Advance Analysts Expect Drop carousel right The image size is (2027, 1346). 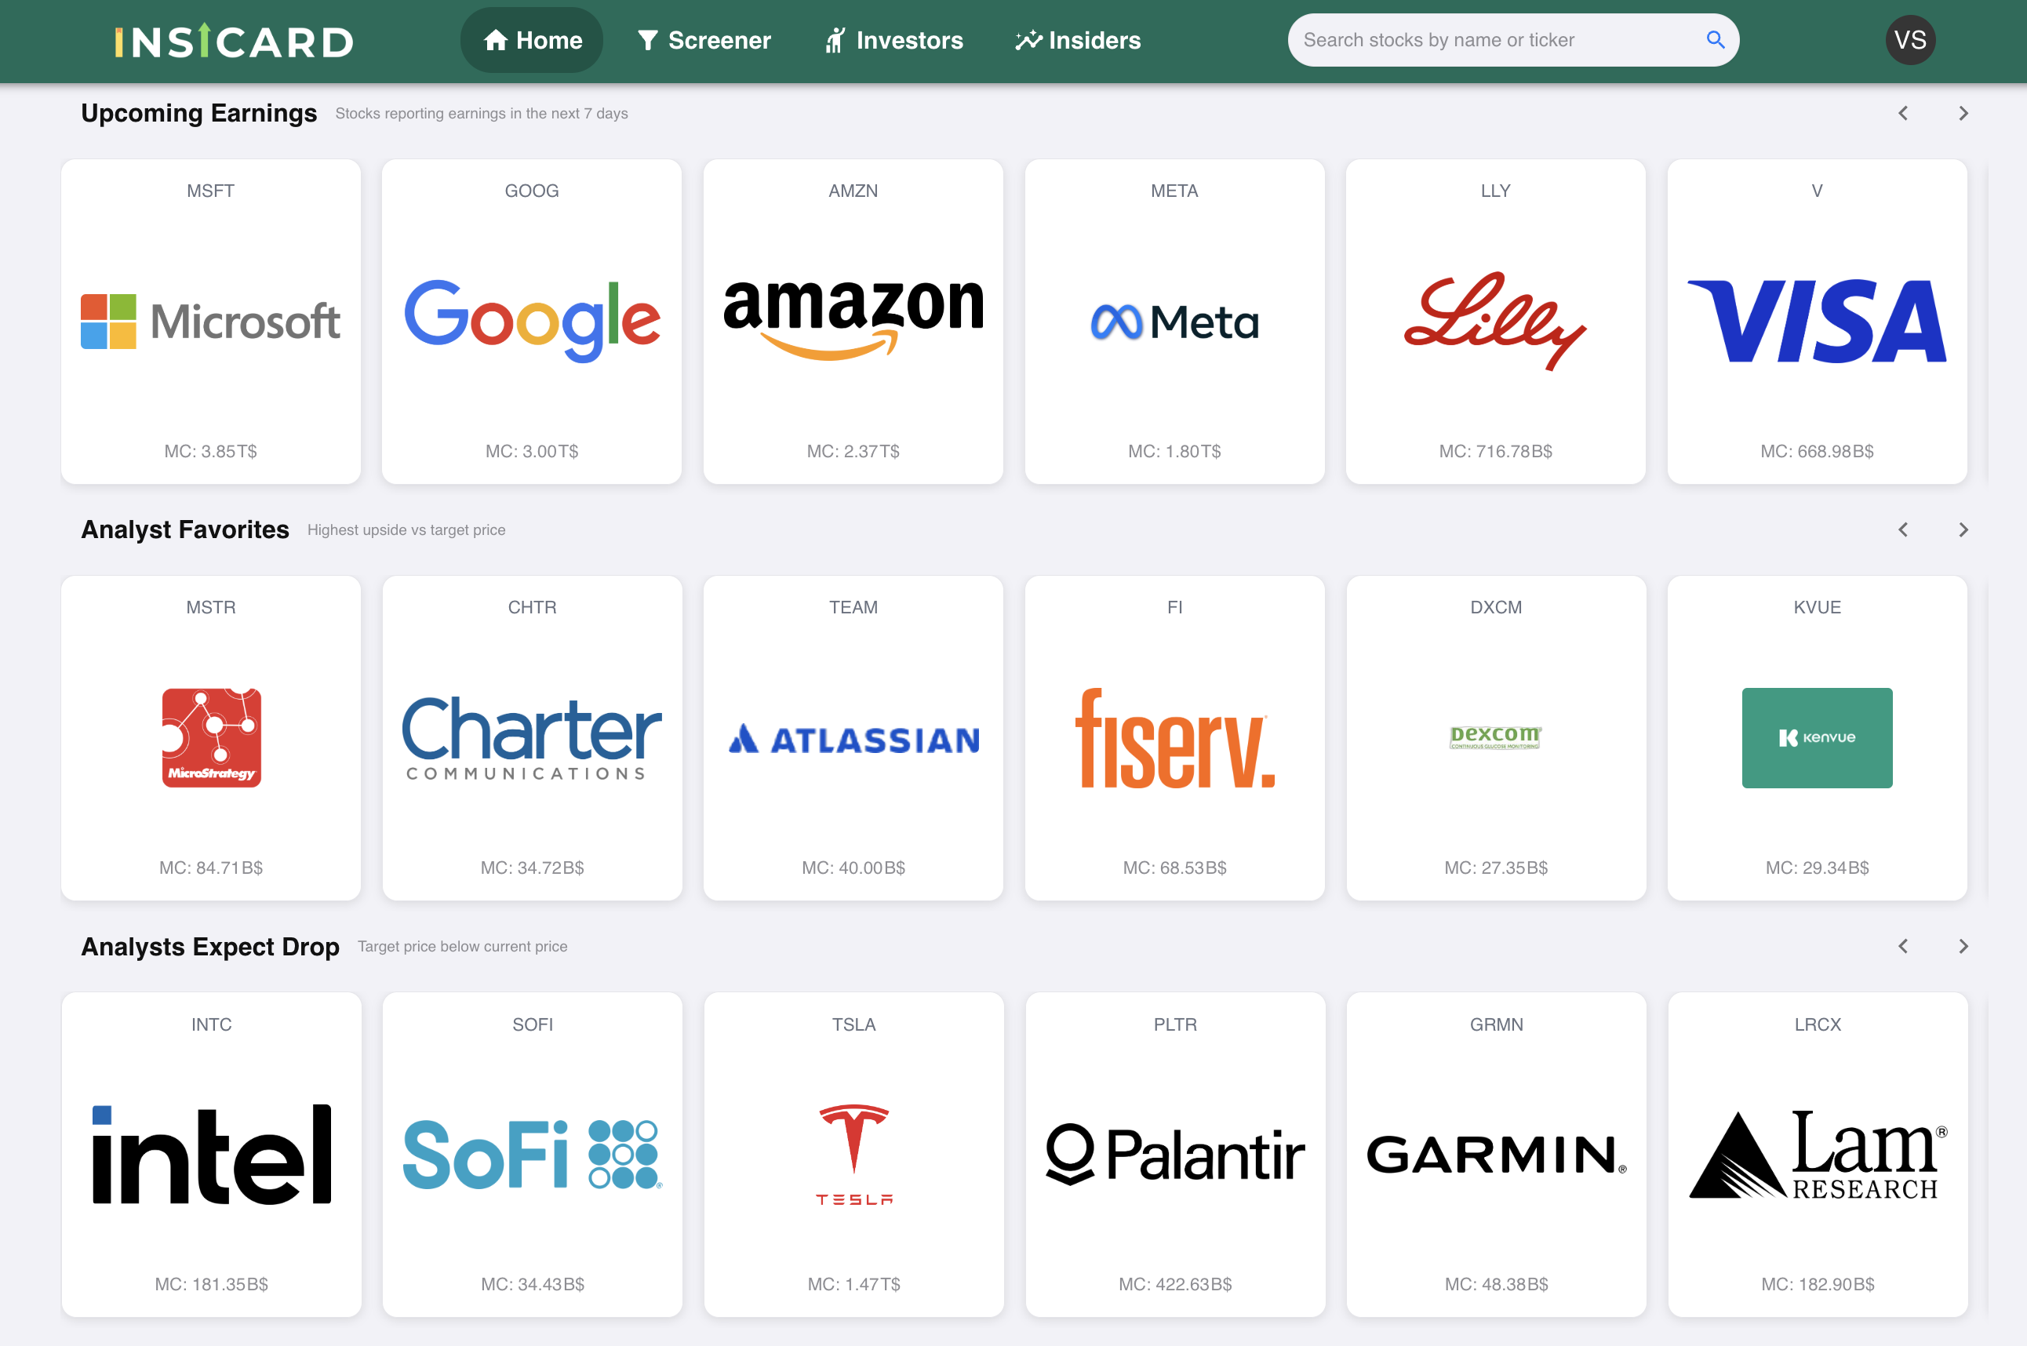pos(1963,946)
